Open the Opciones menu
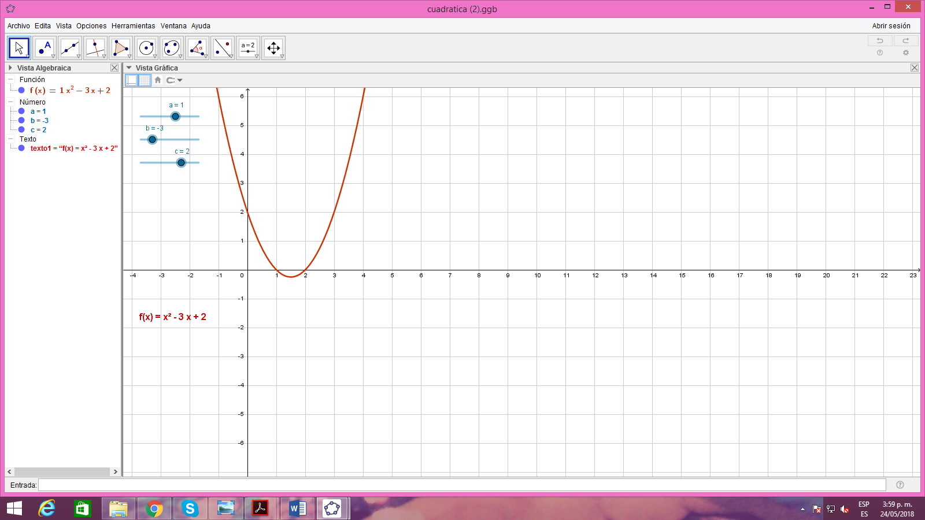Viewport: 925px width, 520px height. click(91, 25)
